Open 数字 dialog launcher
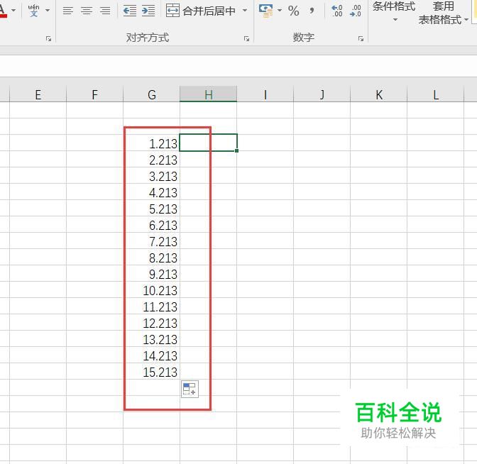Screen dimensions: 477x464 coord(361,38)
